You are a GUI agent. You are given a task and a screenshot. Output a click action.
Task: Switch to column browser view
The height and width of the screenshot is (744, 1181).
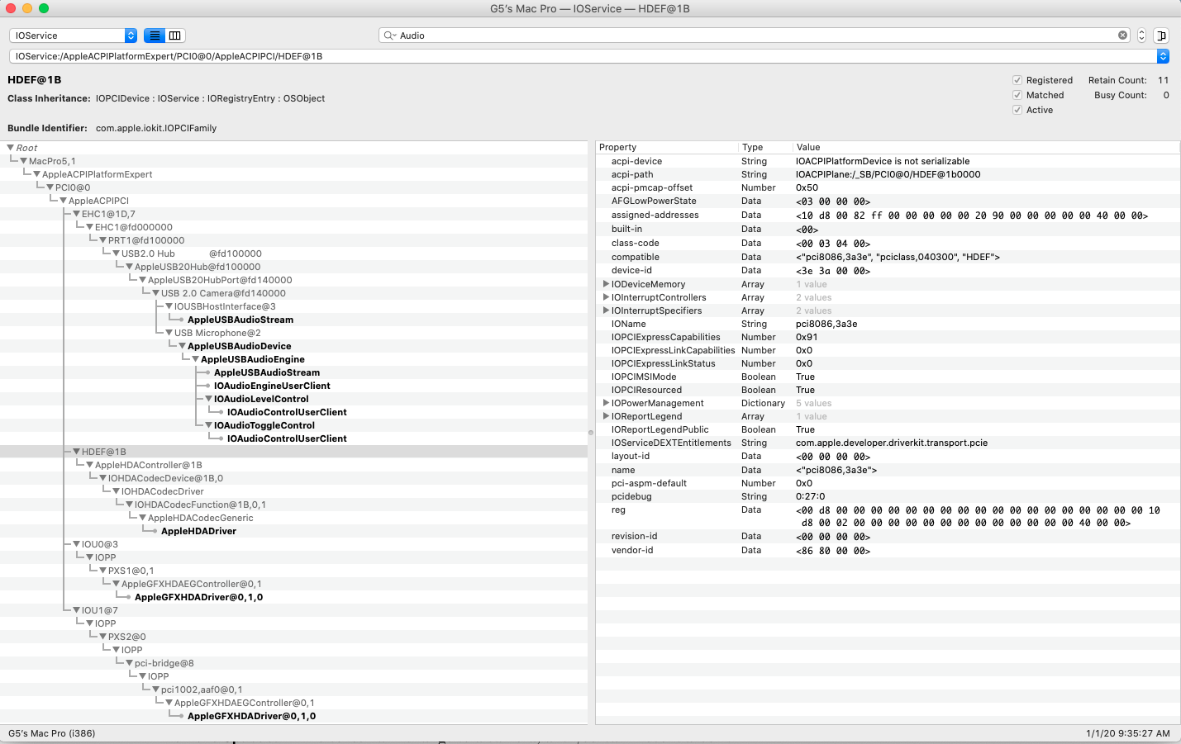[175, 36]
